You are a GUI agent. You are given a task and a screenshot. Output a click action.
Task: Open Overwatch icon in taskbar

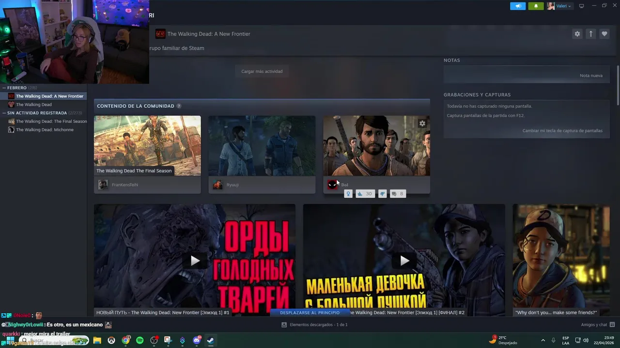point(111,340)
